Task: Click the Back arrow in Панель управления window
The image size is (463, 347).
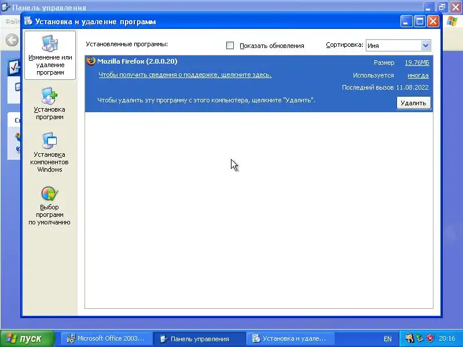Action: coord(12,40)
